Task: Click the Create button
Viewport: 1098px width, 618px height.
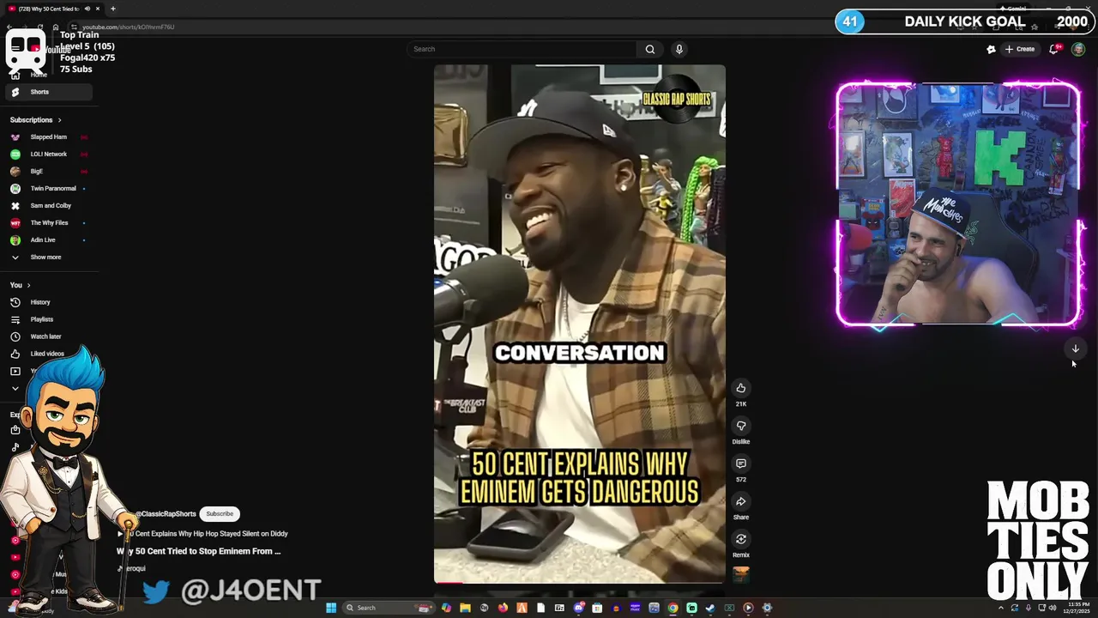Action: 1020,49
